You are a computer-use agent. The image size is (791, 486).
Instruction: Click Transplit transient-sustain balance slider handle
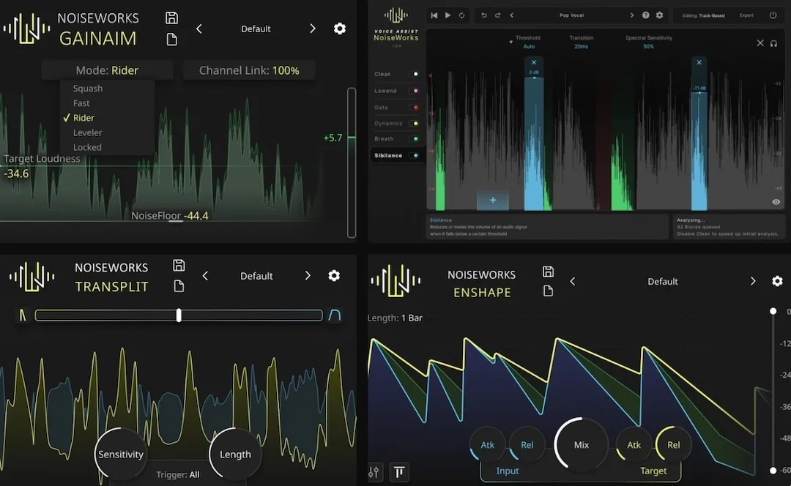(x=179, y=315)
